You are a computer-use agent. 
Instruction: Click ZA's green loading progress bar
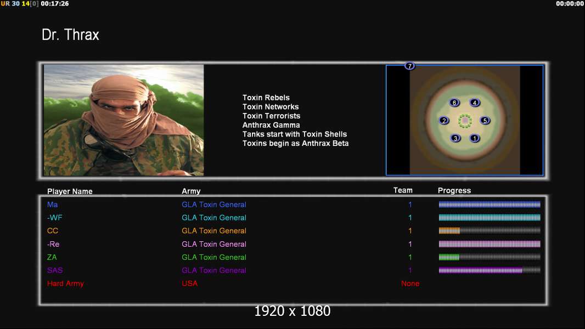(x=490, y=257)
